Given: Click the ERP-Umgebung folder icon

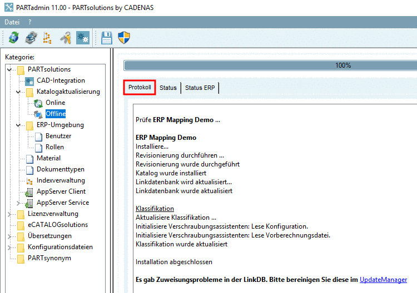Looking at the screenshot, I should tap(30, 126).
